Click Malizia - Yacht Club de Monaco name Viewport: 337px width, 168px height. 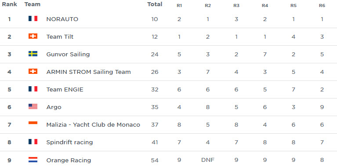93,125
